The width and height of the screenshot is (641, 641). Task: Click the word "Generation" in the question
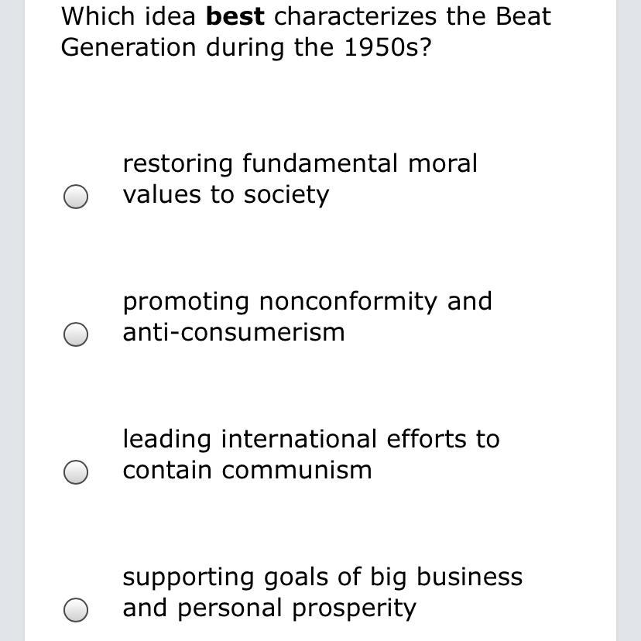pyautogui.click(x=129, y=47)
